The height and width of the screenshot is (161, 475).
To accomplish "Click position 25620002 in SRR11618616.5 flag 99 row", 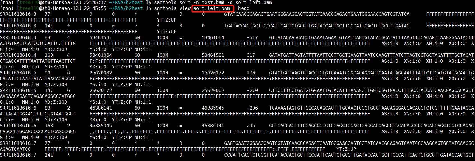I will tap(101, 73).
